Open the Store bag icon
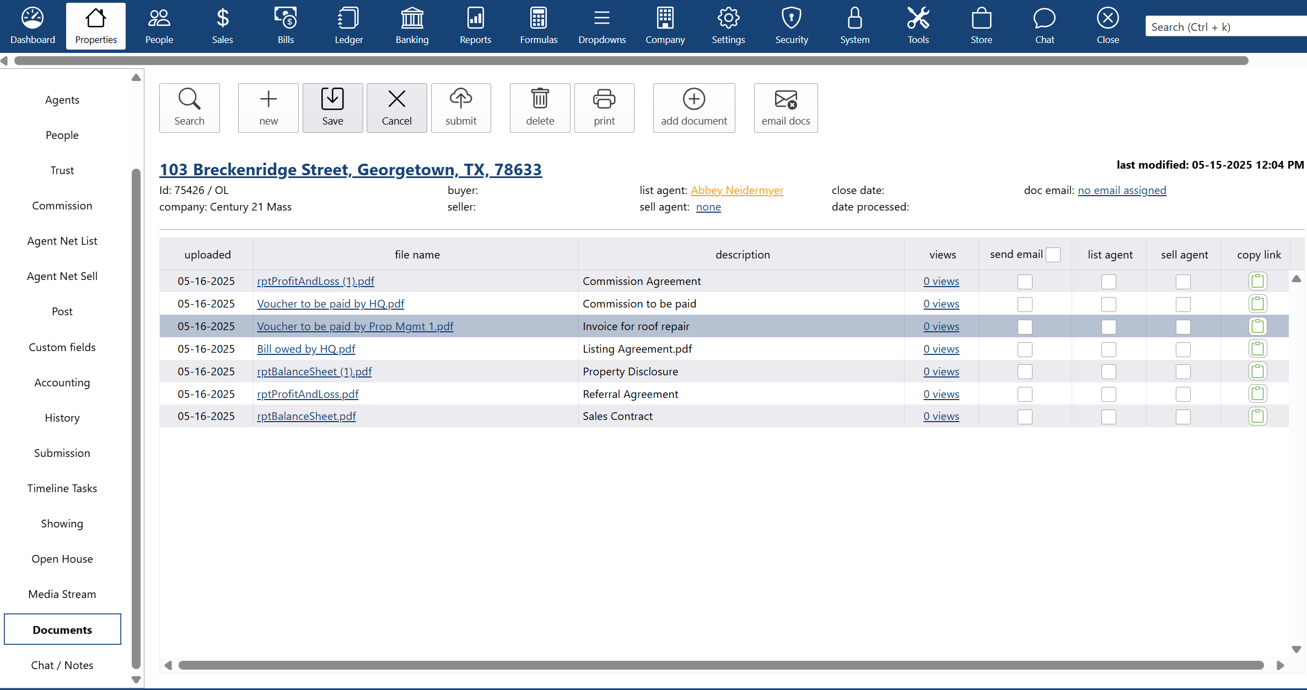Viewport: 1307px width, 690px height. (x=981, y=26)
